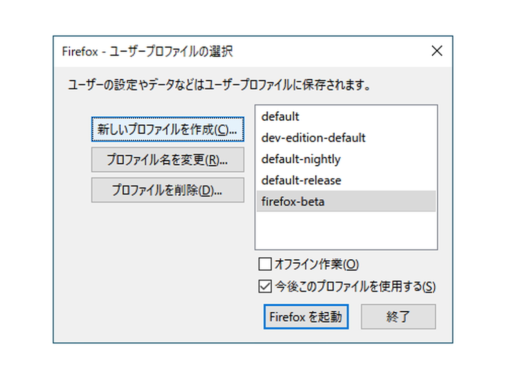Close the profile selection dialog
Image resolution: width=507 pixels, height=380 pixels.
pos(436,50)
